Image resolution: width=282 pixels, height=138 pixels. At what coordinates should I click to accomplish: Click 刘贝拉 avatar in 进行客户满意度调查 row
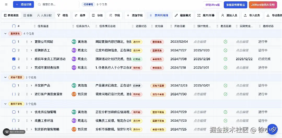click(74, 94)
